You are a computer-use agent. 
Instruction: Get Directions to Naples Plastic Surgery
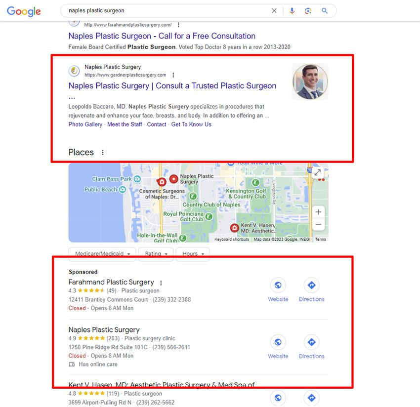point(311,342)
